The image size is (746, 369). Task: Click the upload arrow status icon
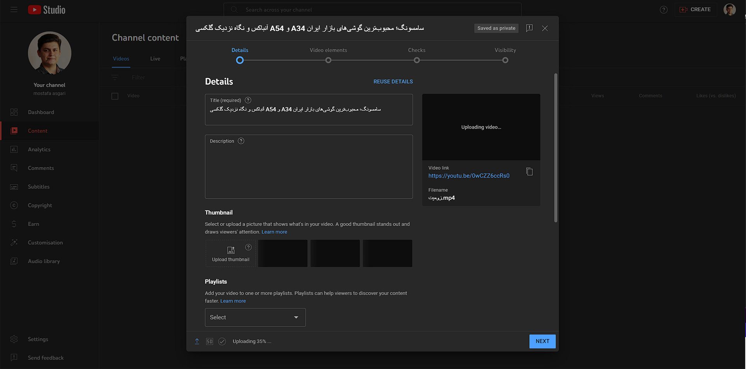pos(197,341)
